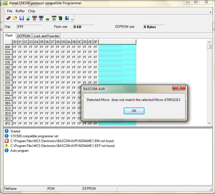Click column header 00 in the hex table
This screenshot has width=215, height=194.
[x=15, y=42]
